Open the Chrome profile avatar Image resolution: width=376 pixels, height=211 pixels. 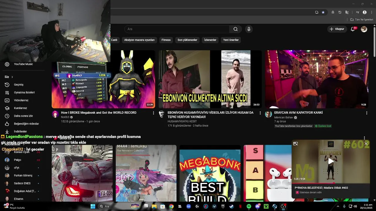coord(365,12)
